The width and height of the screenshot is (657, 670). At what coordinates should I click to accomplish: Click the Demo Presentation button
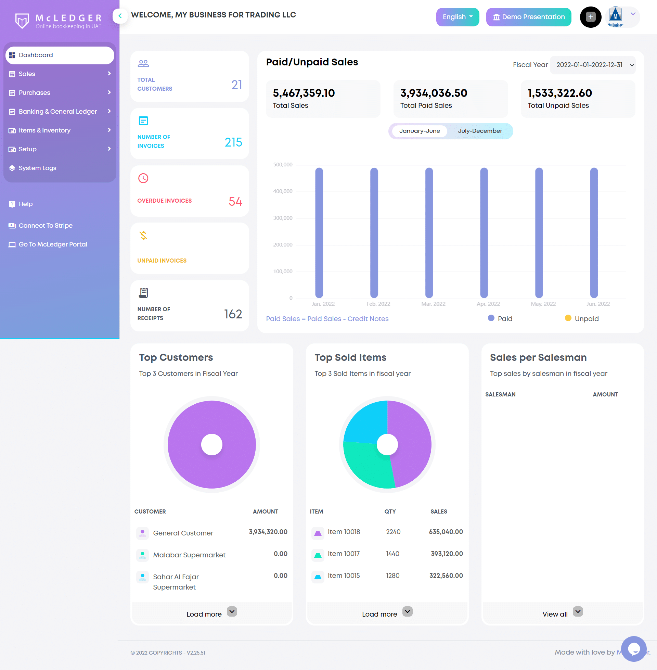(528, 17)
